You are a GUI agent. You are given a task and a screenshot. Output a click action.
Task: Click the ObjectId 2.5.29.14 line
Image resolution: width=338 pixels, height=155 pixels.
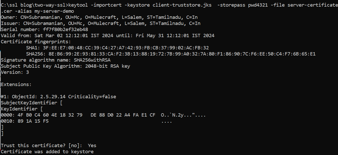pyautogui.click(x=58, y=97)
